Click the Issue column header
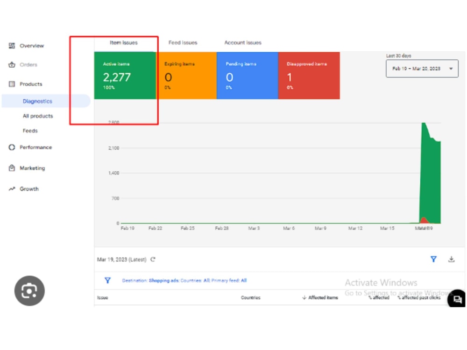467x350 pixels. (x=102, y=297)
